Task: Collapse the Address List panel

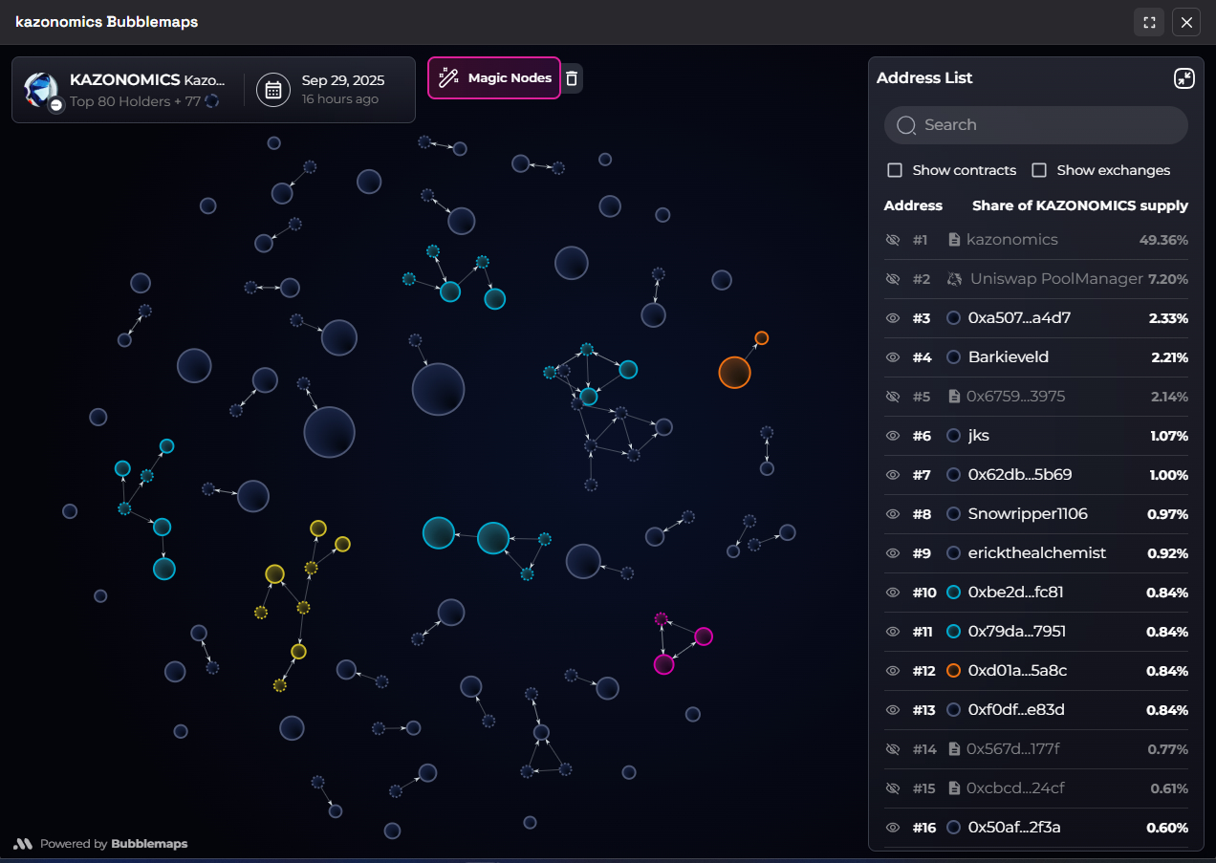Action: [x=1184, y=78]
